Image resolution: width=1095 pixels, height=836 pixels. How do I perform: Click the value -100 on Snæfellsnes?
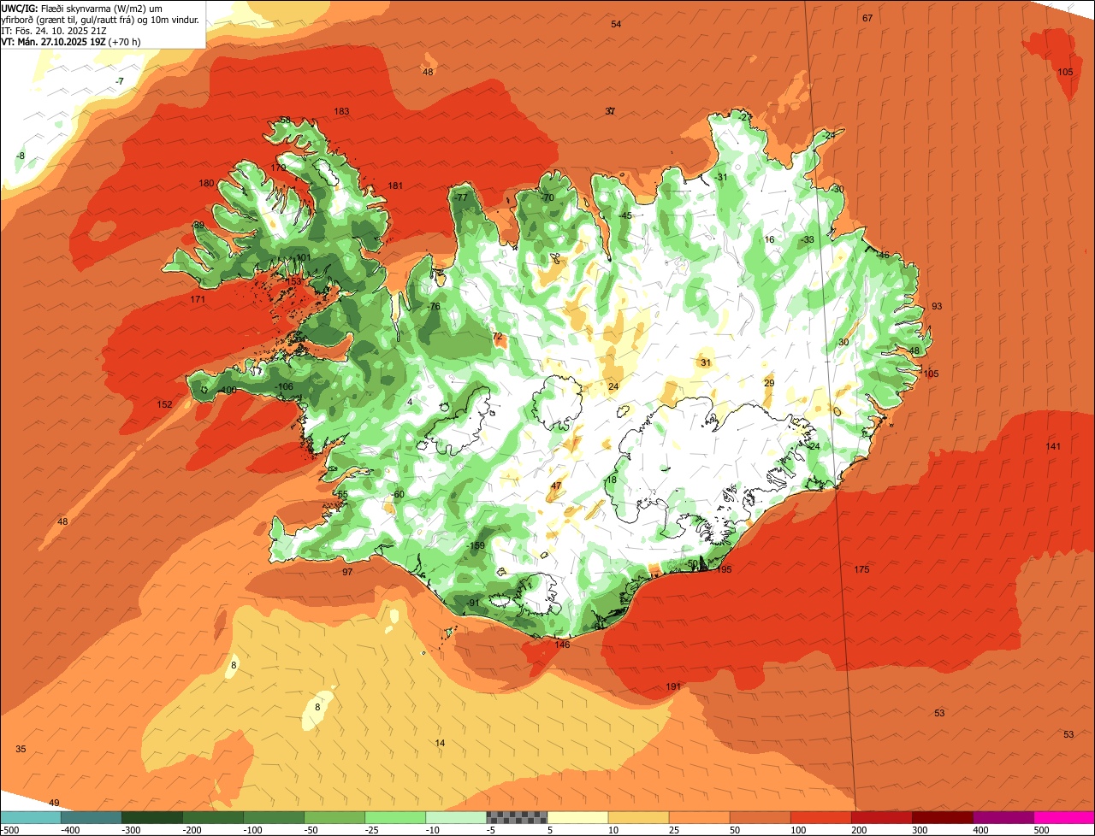coord(227,391)
